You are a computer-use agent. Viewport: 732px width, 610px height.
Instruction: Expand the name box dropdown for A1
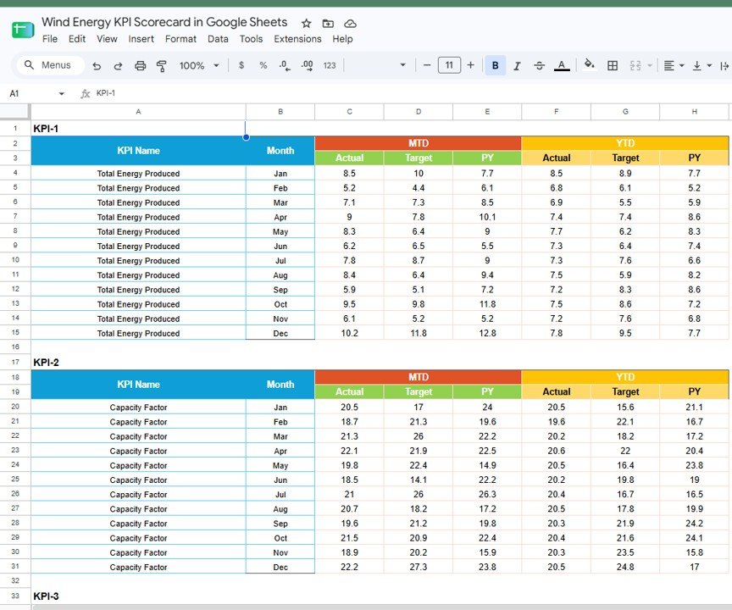tap(62, 94)
